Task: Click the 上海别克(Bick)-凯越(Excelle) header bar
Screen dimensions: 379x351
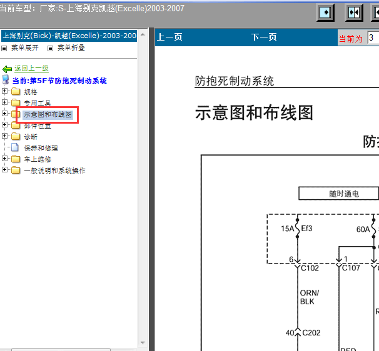Action: point(69,36)
